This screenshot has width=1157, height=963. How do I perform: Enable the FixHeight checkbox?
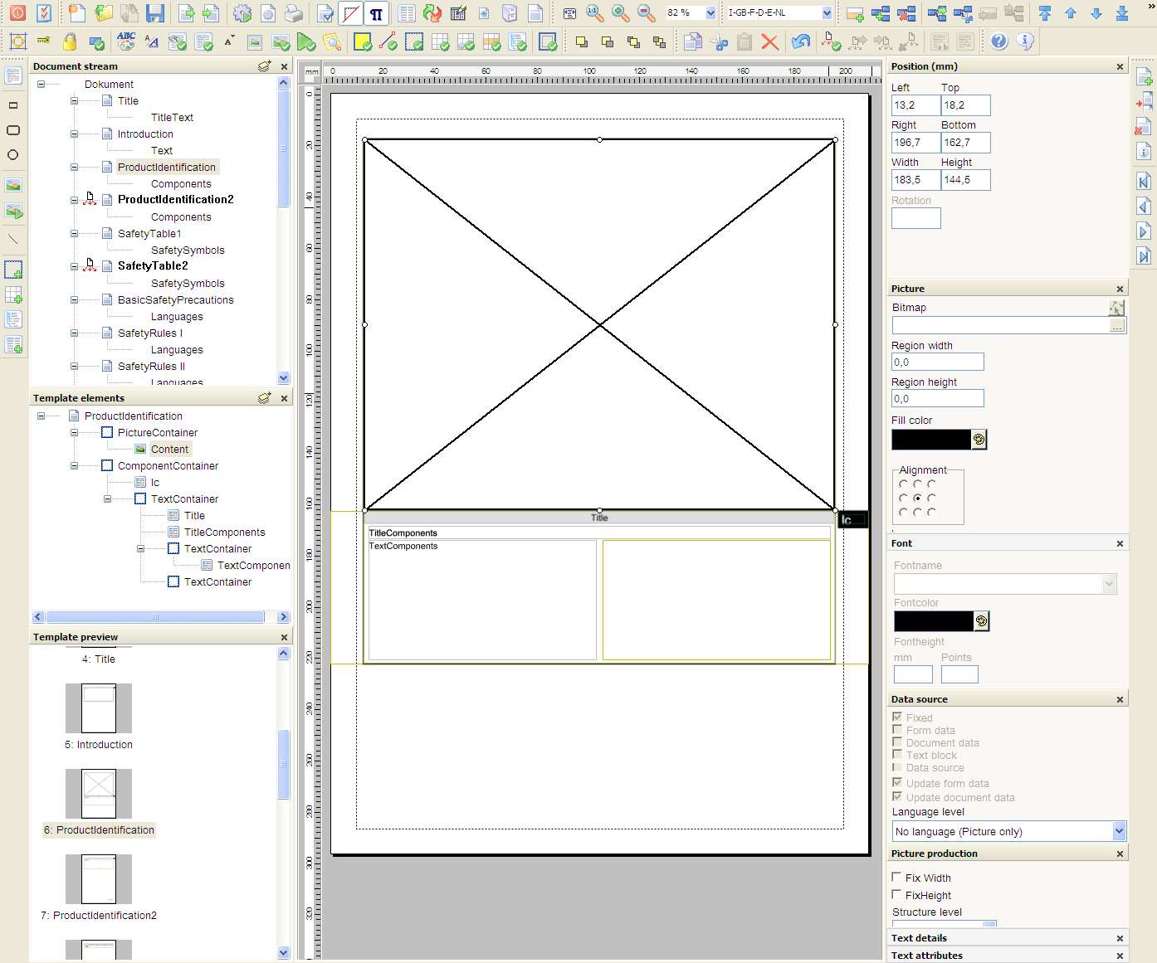pyautogui.click(x=896, y=894)
